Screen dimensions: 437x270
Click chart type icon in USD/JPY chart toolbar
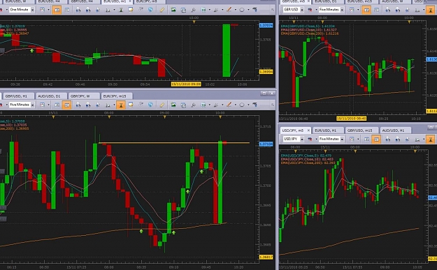click(x=352, y=139)
